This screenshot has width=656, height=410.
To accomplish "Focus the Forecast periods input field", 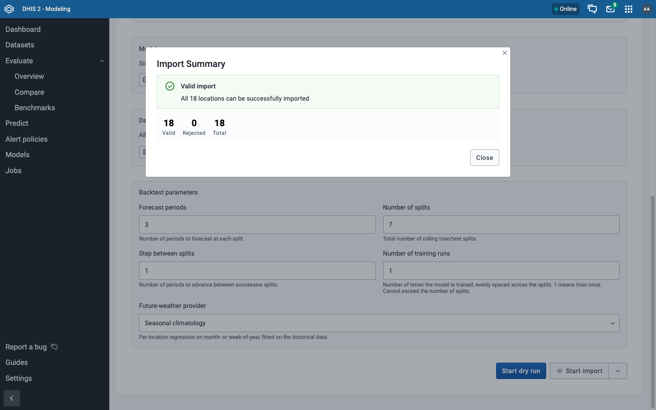I will (257, 225).
